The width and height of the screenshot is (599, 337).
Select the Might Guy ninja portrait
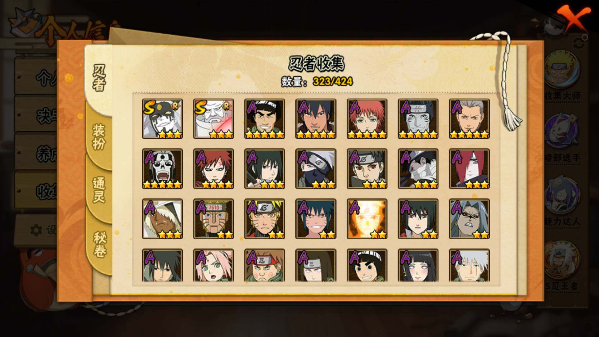[x=265, y=119]
